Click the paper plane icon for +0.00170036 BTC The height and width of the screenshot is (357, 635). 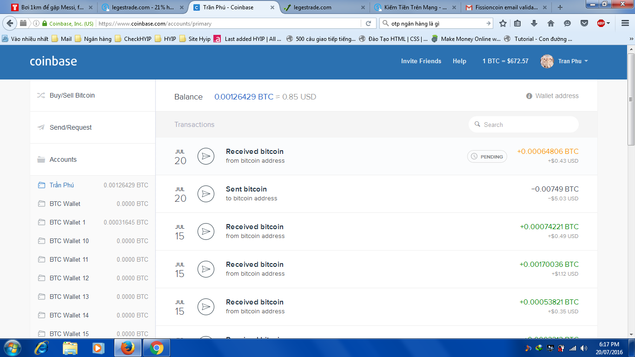tap(206, 269)
